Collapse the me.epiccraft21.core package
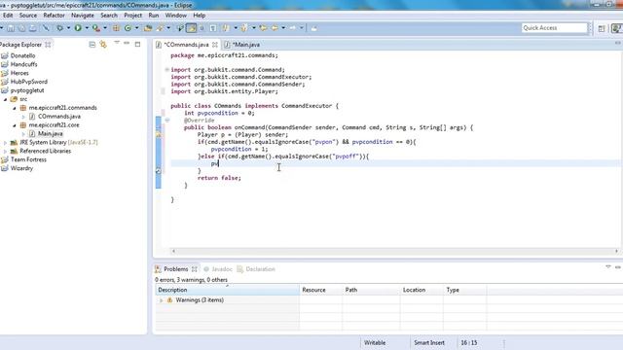Viewport: 623px width, 350px height. pyautogui.click(x=15, y=125)
